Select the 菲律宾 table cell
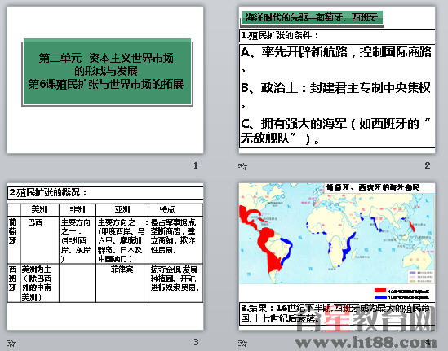 click(122, 283)
